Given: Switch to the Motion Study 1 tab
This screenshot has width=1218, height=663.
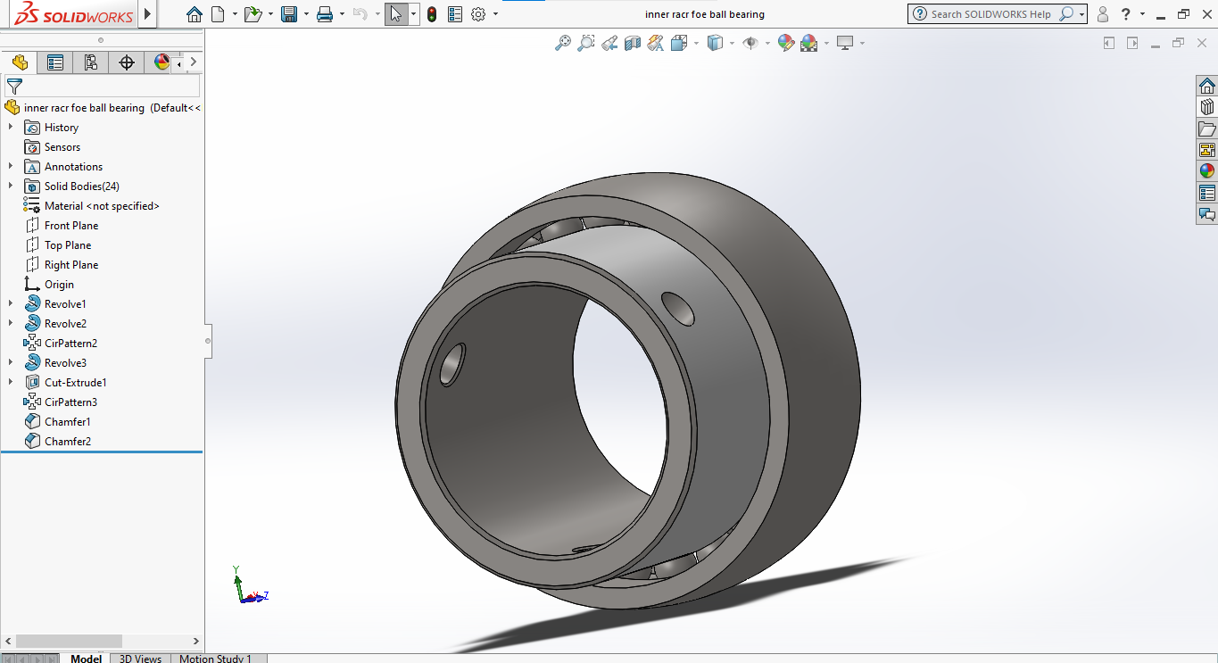Looking at the screenshot, I should 215,659.
